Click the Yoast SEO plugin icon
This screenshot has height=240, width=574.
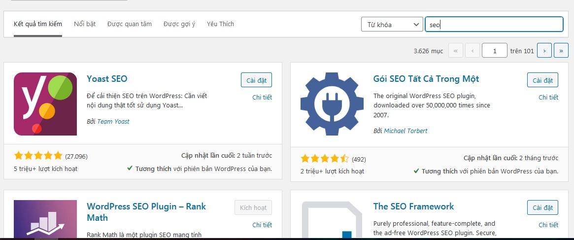[x=45, y=104]
